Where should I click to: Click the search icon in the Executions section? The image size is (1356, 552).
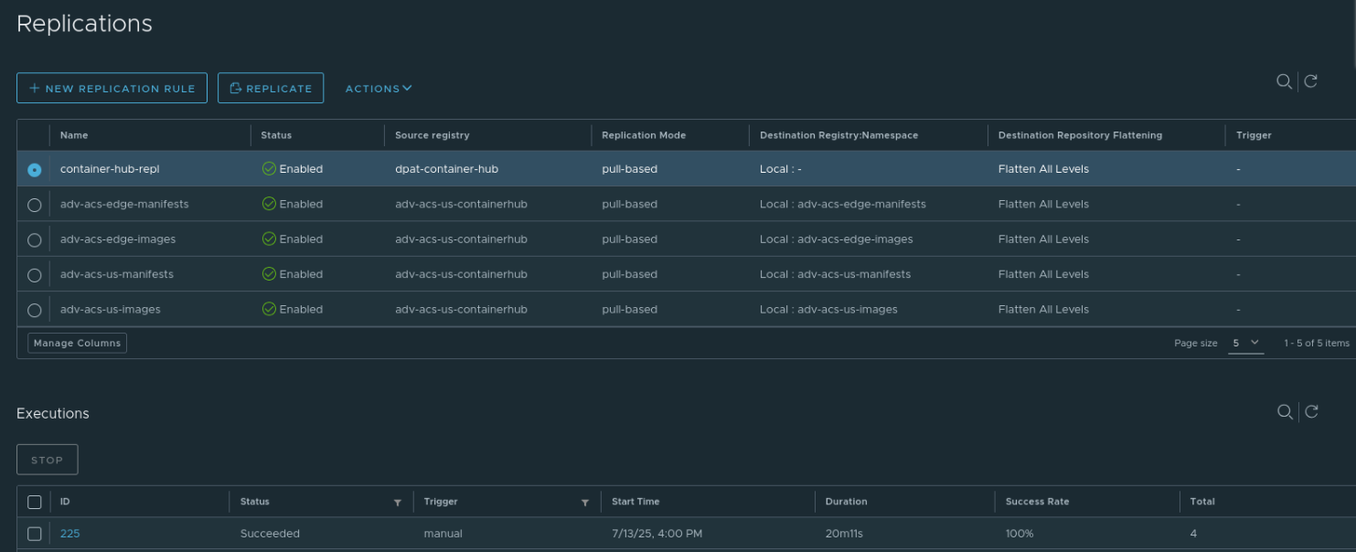(1285, 411)
